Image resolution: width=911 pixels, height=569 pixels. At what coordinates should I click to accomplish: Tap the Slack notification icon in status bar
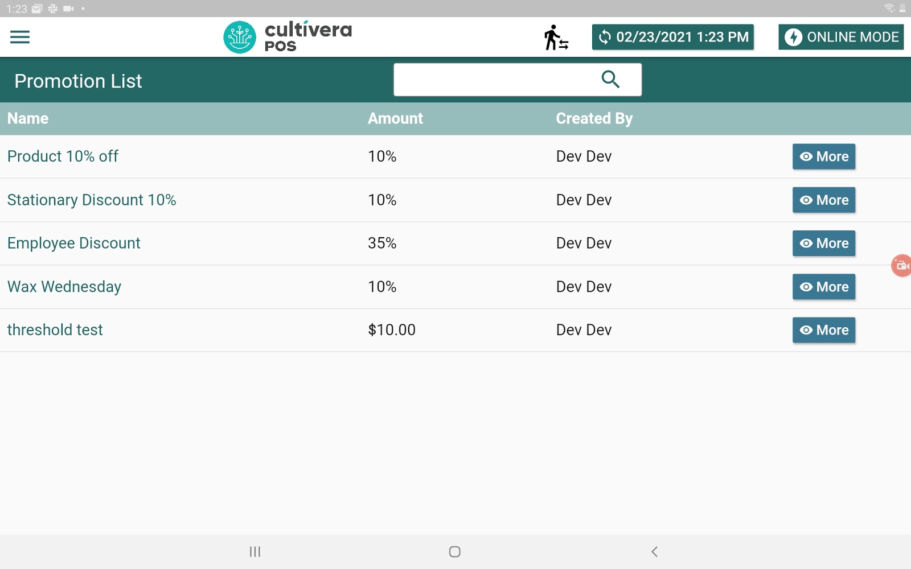pyautogui.click(x=53, y=9)
